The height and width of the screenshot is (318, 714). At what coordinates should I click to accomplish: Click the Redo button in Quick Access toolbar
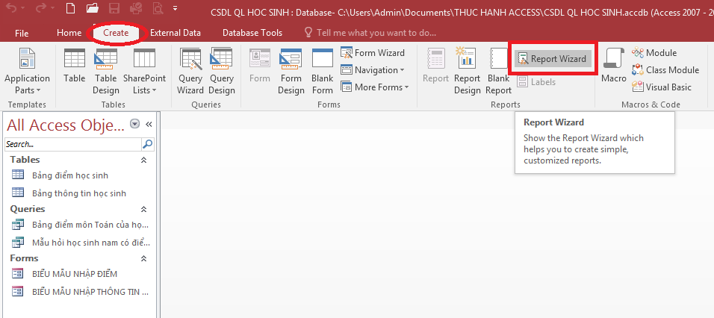[40, 9]
